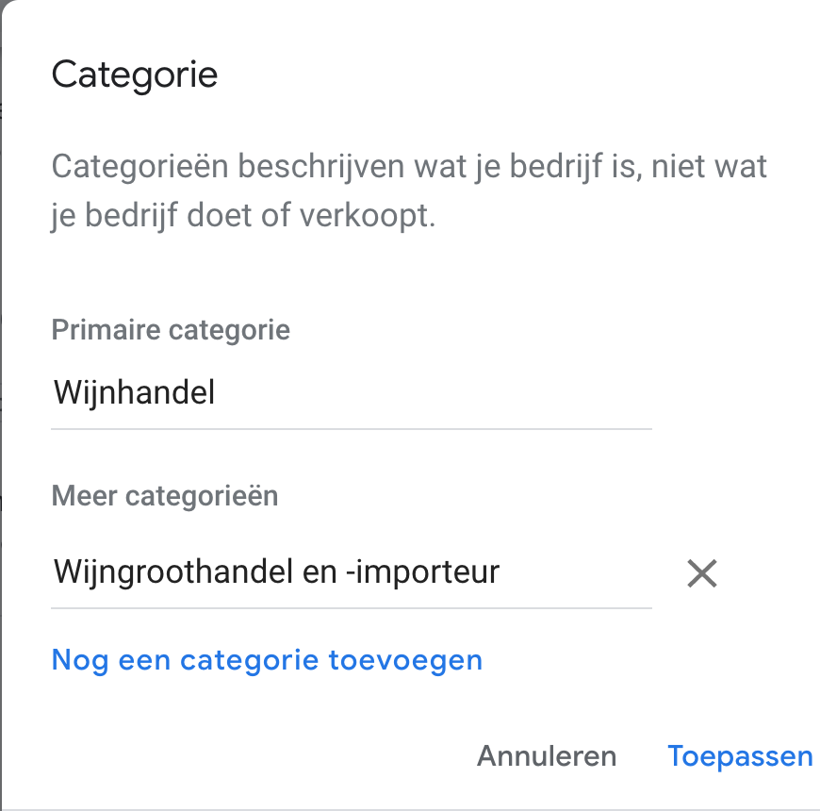Click the Meer categorieën label
Screen dimensions: 820x811
pos(165,495)
